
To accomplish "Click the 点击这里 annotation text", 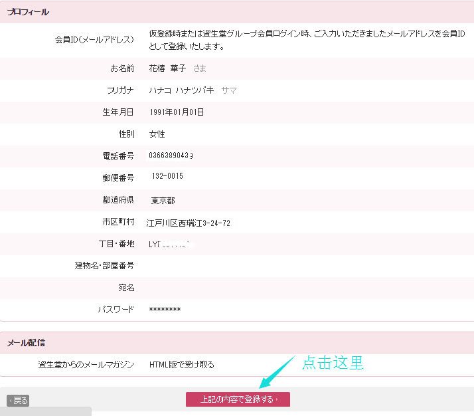I will pyautogui.click(x=333, y=363).
